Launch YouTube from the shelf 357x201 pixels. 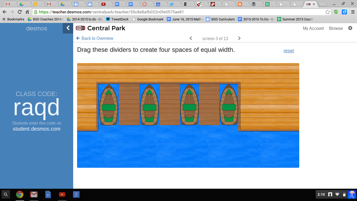point(62,194)
